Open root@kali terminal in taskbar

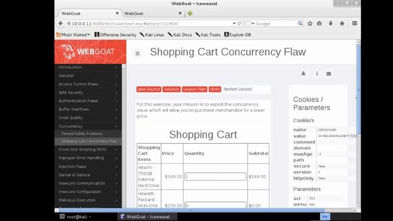[x=75, y=217]
